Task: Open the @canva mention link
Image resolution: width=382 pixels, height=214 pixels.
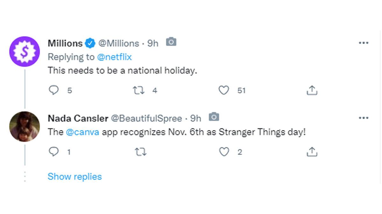Action: click(x=82, y=132)
